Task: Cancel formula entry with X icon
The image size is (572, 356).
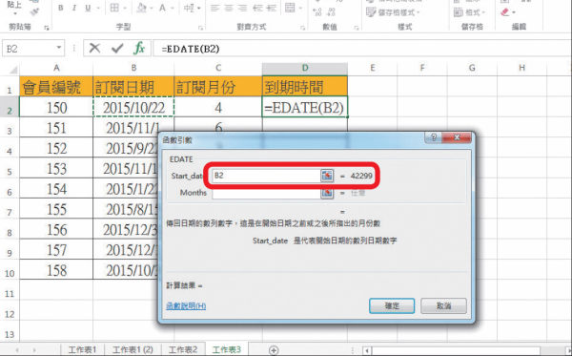Action: pos(94,48)
